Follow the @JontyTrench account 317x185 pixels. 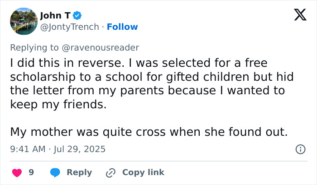click(x=121, y=27)
